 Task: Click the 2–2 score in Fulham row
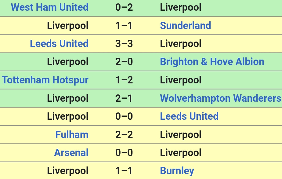tap(124, 134)
